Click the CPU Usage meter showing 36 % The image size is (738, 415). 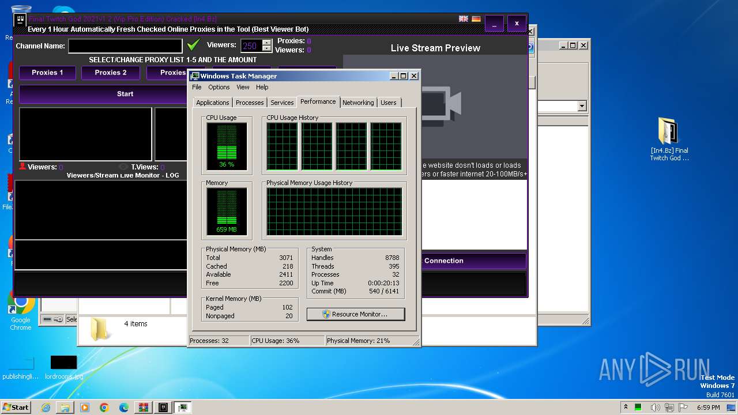point(227,146)
